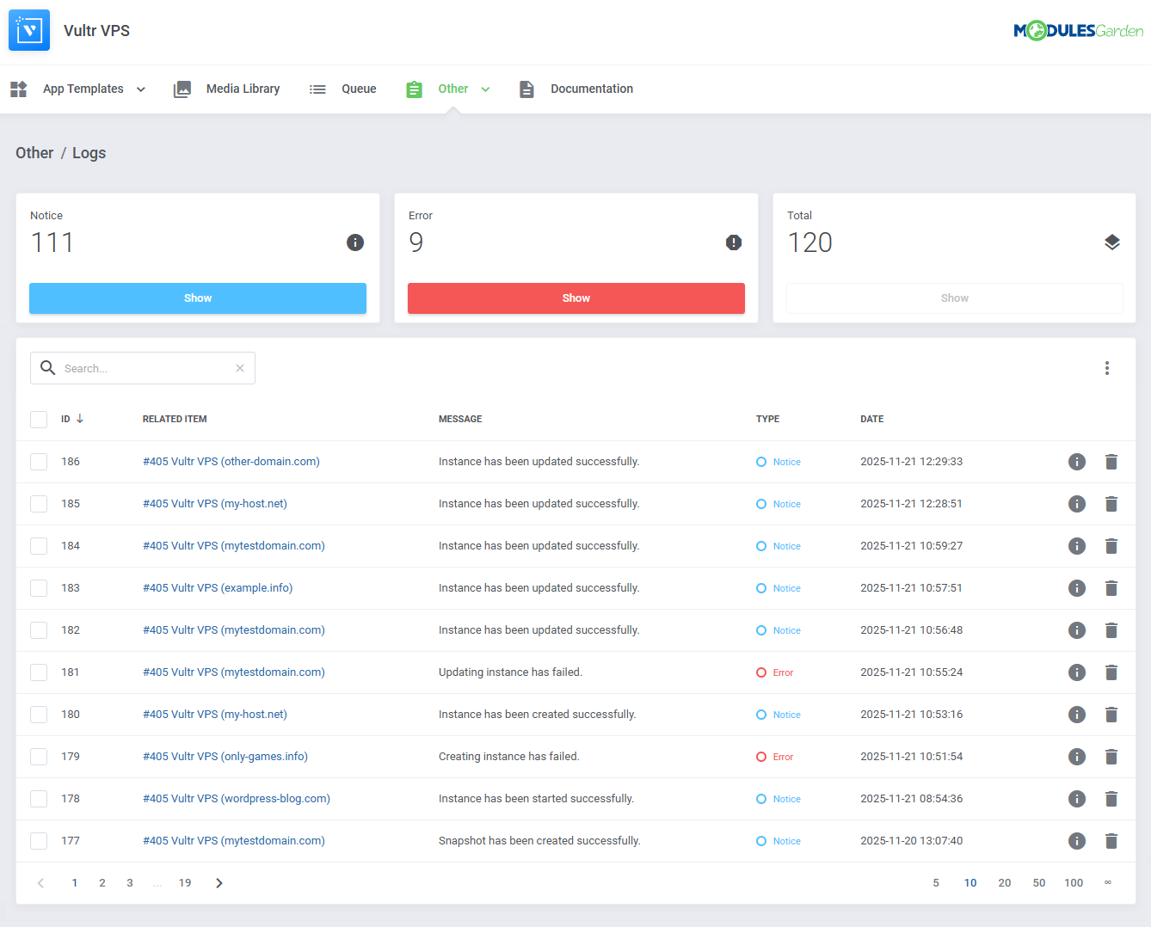Delete log entry 186 with the trash icon
The width and height of the screenshot is (1151, 927).
pyautogui.click(x=1111, y=461)
